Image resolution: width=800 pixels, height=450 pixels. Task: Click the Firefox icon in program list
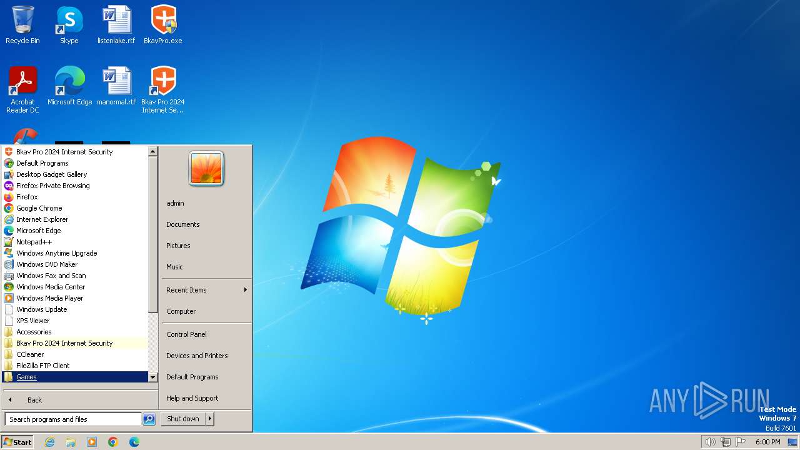point(9,197)
